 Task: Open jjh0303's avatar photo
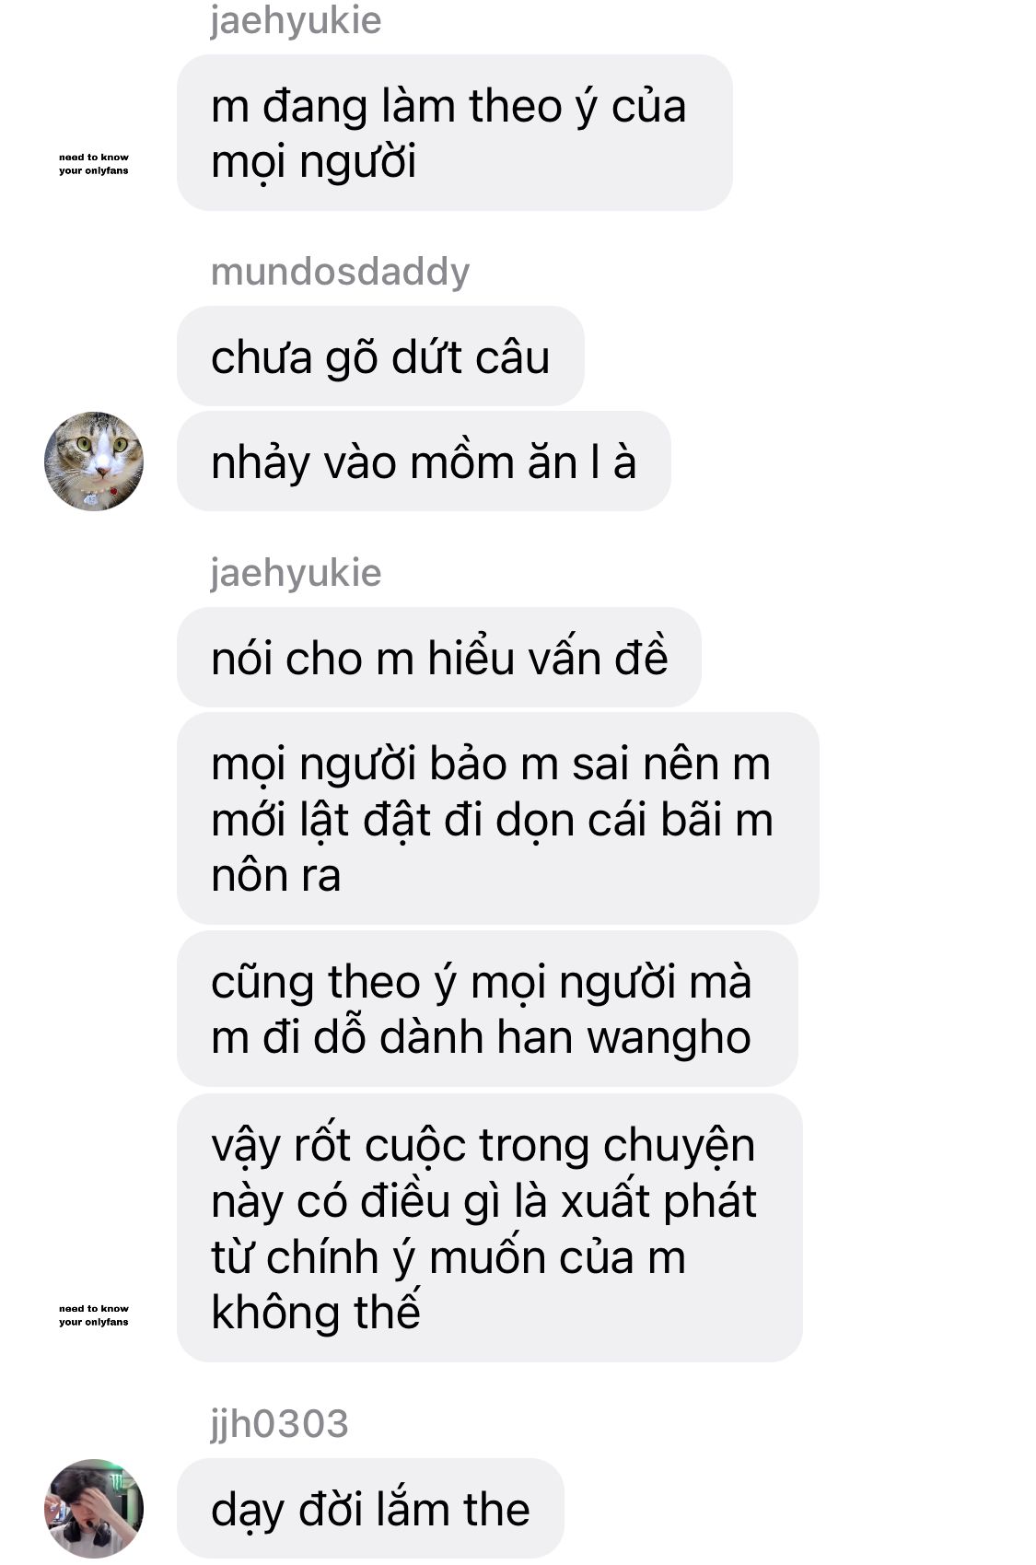click(94, 1508)
